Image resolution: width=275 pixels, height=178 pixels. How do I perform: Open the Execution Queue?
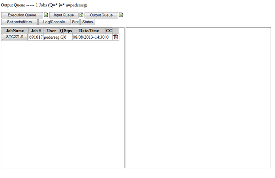tap(22, 15)
